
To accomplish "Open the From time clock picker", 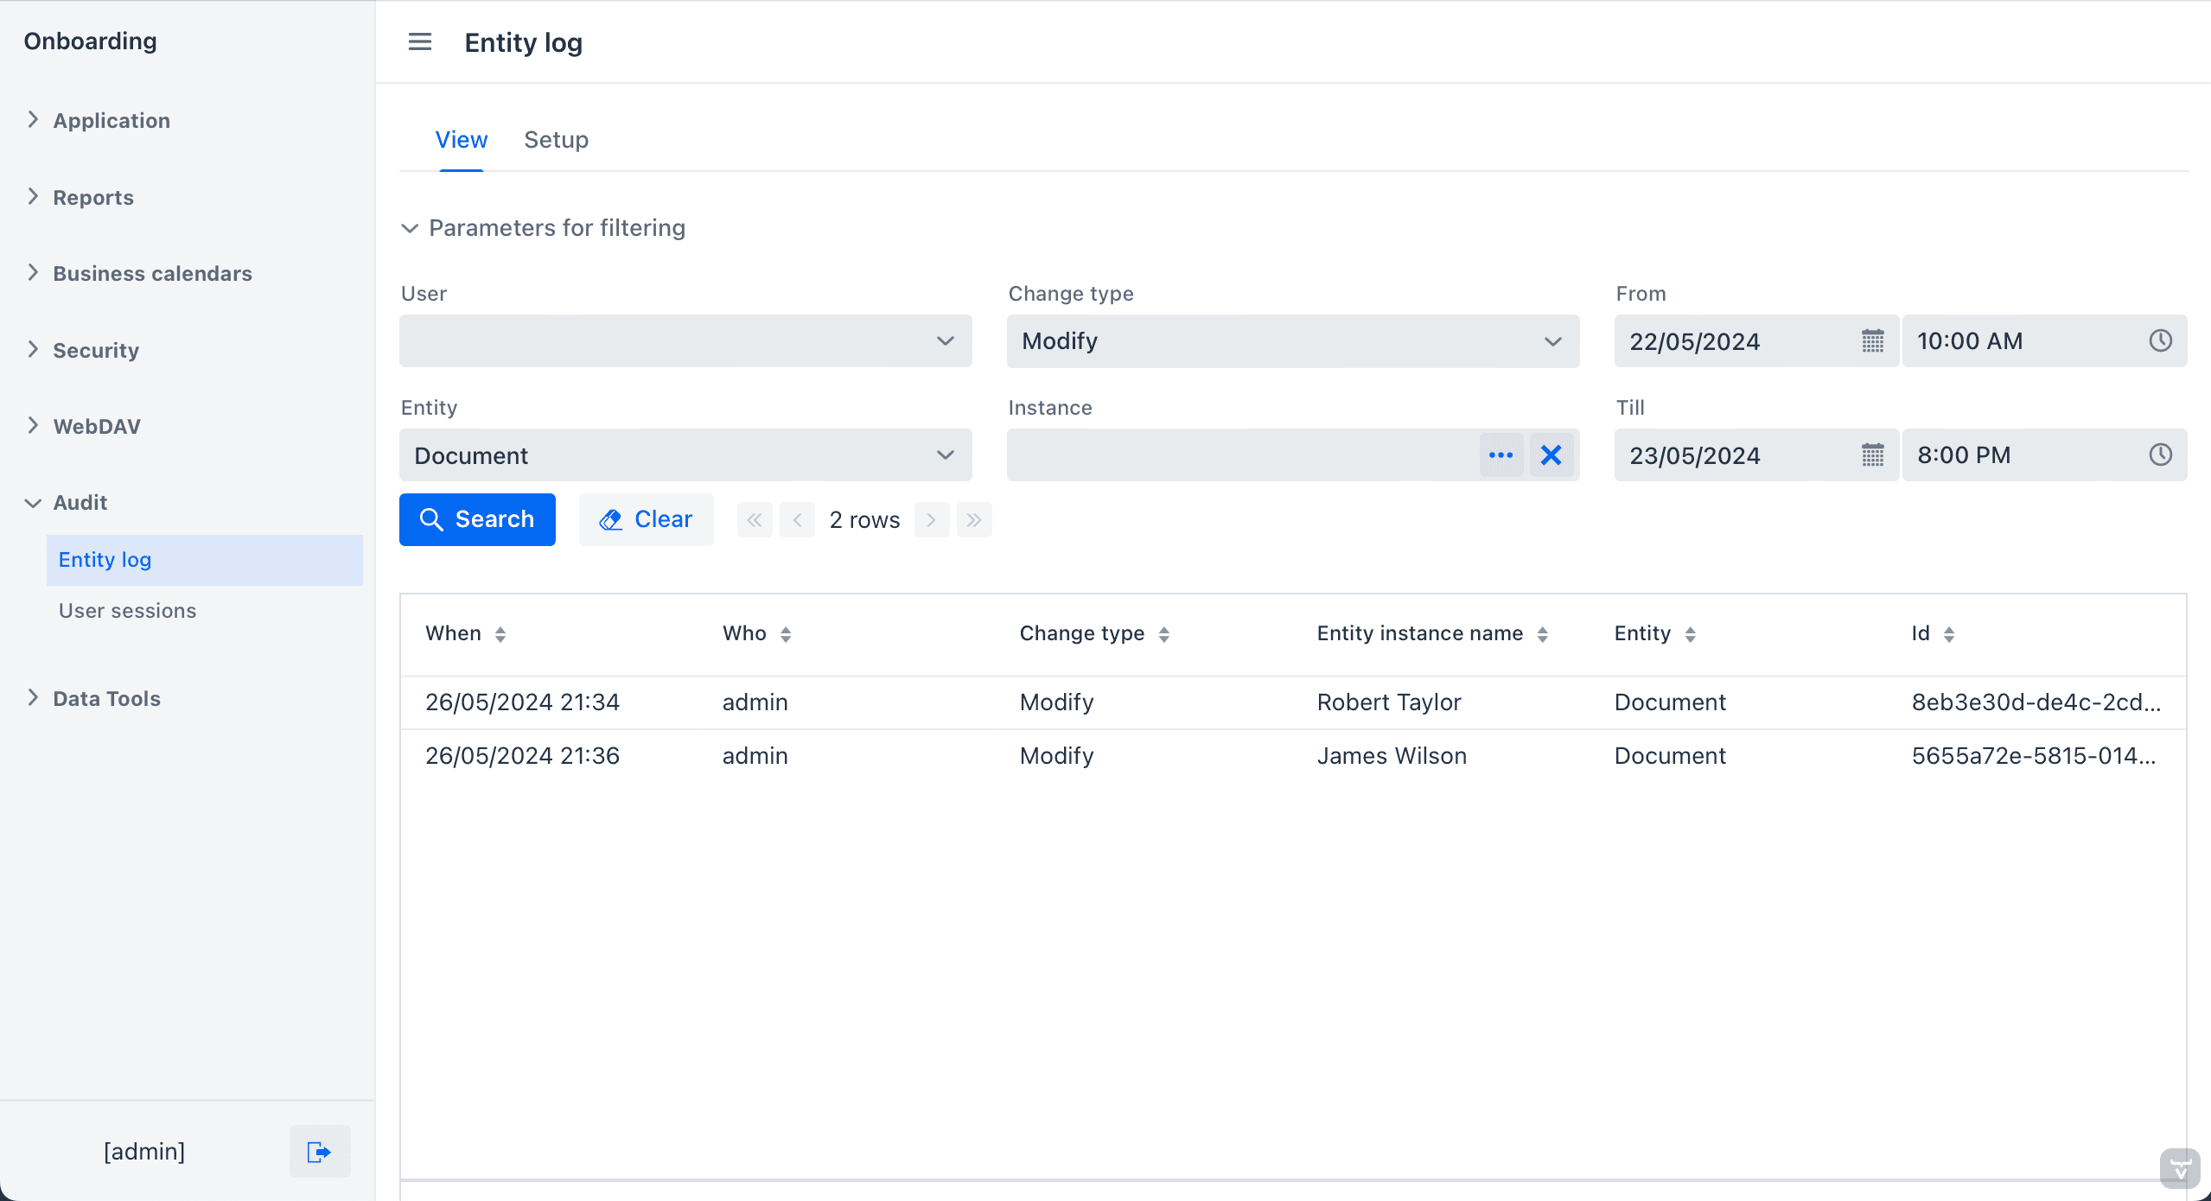I will pos(2160,341).
